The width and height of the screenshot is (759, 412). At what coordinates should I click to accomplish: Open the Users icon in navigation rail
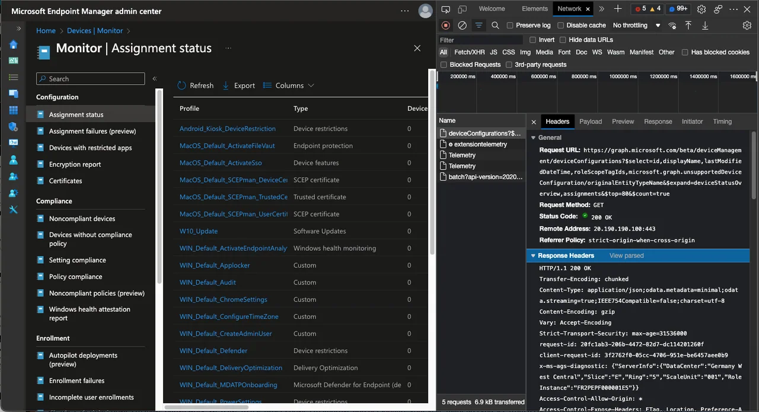tap(13, 160)
